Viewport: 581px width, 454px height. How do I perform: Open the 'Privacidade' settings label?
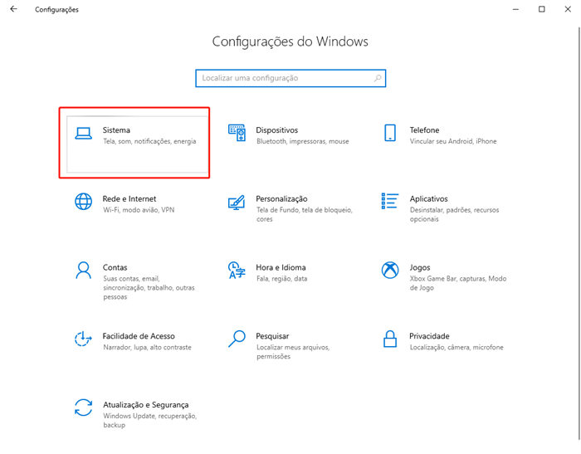point(429,335)
